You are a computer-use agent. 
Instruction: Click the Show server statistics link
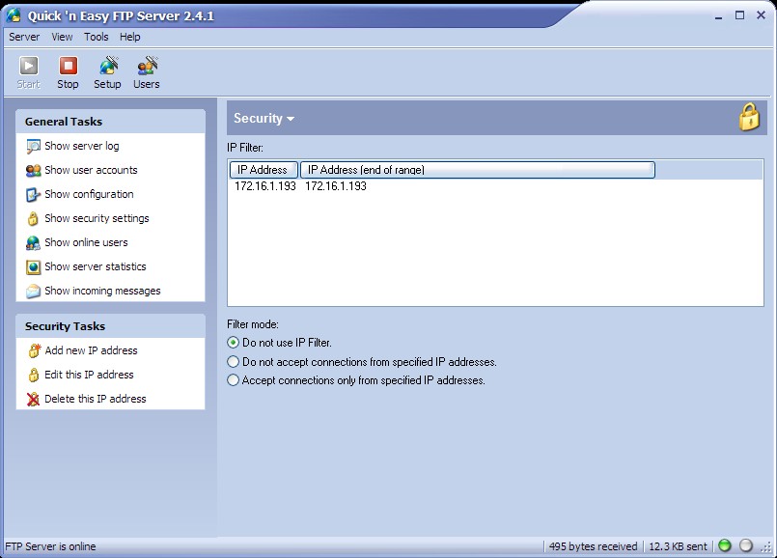96,266
